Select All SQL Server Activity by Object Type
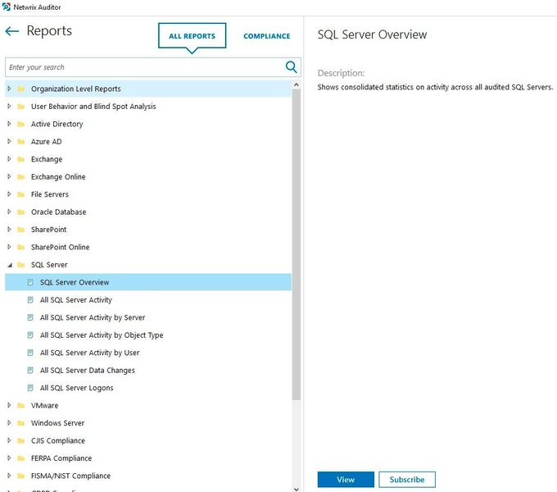557x492 pixels. (x=102, y=335)
